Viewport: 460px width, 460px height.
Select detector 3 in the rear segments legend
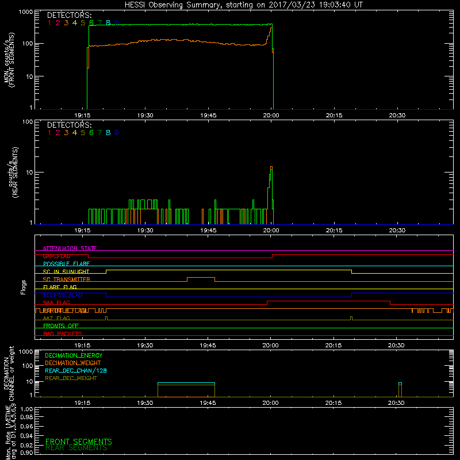coord(66,133)
